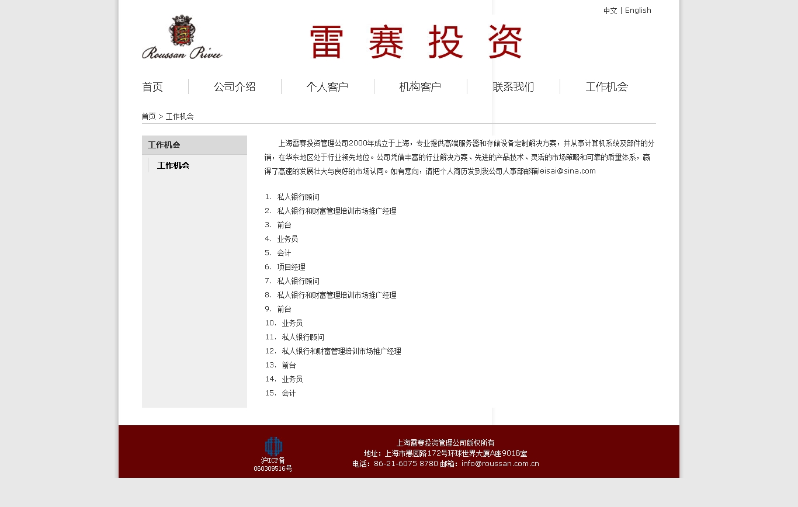Open job listing 6 项目经理
Viewport: 798px width, 507px height.
pyautogui.click(x=291, y=267)
